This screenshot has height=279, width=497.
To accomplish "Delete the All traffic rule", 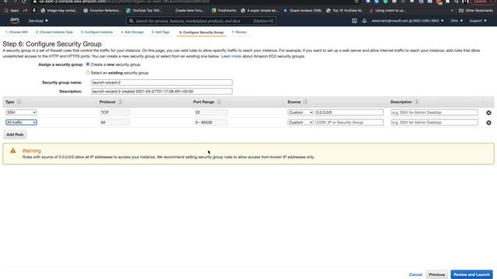I will [488, 122].
